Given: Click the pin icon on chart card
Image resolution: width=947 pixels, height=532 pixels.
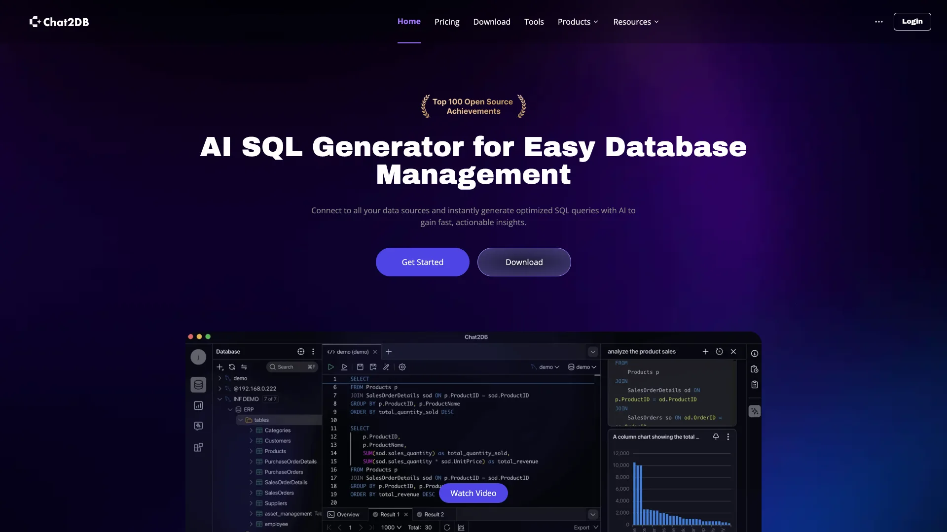Looking at the screenshot, I should tap(716, 437).
